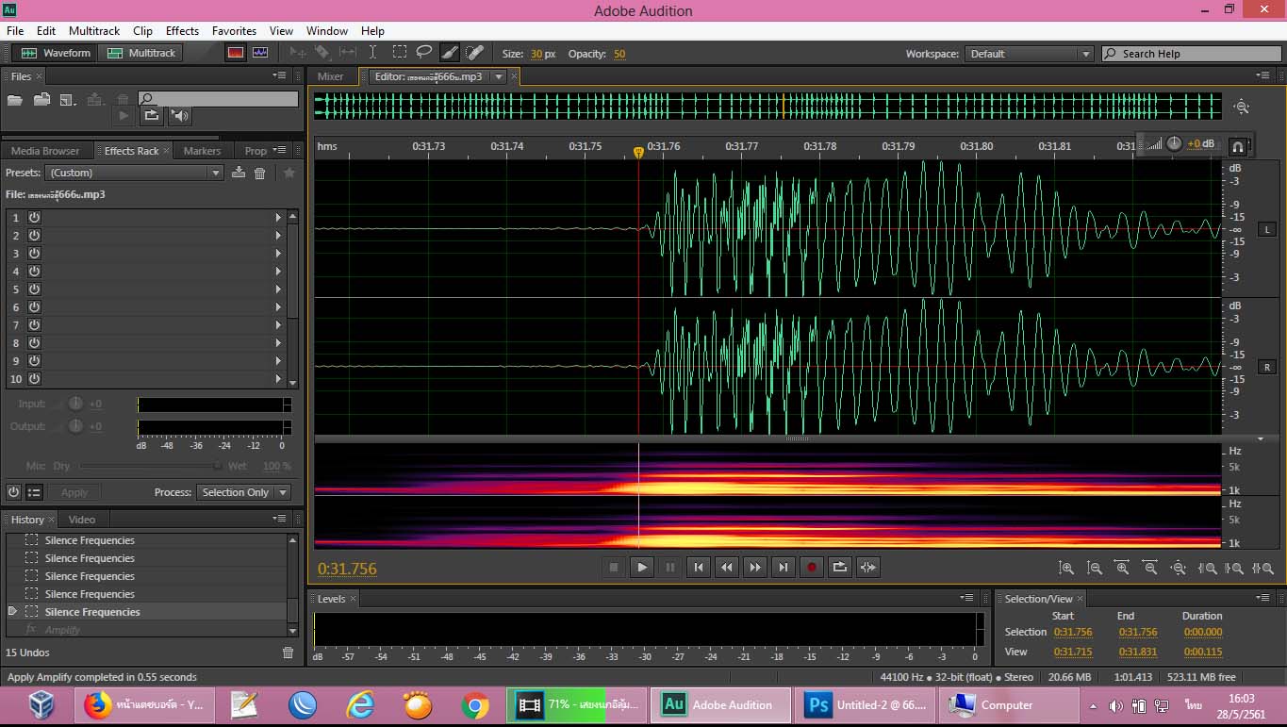This screenshot has height=727, width=1287.
Task: Click Zoom Out Time icon
Action: [x=1150, y=568]
